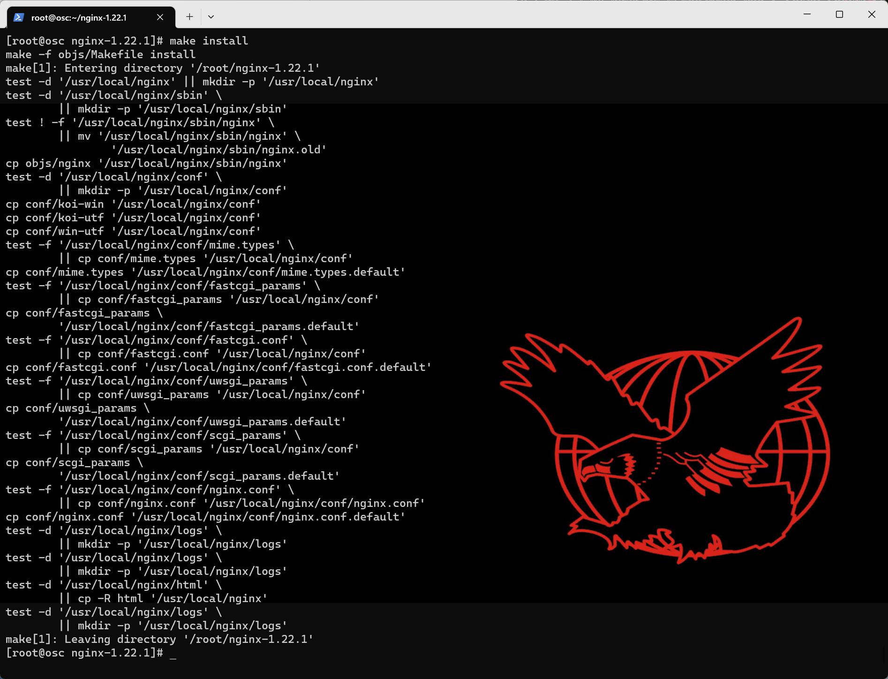Click the 'test -f' fastcgi.conf line
The width and height of the screenshot is (888, 679).
[157, 340]
